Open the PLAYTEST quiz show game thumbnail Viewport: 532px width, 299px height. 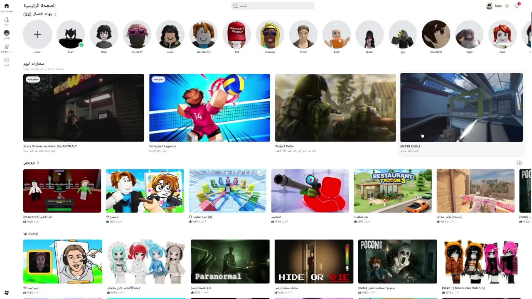[x=62, y=191]
